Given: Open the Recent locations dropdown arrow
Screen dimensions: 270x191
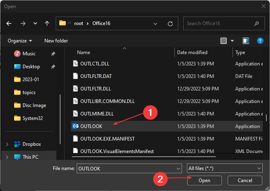Looking at the screenshot, I should (x=35, y=23).
